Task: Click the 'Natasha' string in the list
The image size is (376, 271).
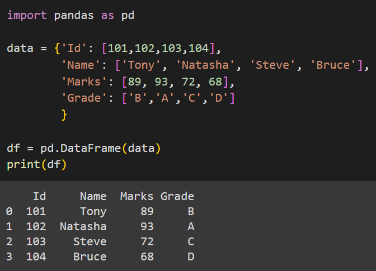Action: [205, 65]
